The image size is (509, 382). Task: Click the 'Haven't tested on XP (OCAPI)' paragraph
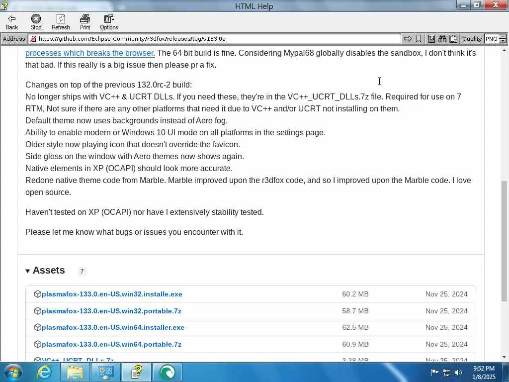(x=145, y=212)
